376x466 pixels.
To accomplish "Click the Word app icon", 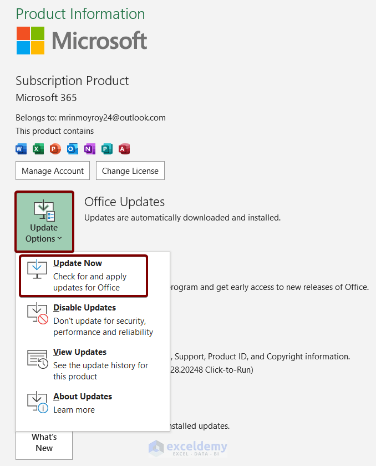I will click(21, 149).
